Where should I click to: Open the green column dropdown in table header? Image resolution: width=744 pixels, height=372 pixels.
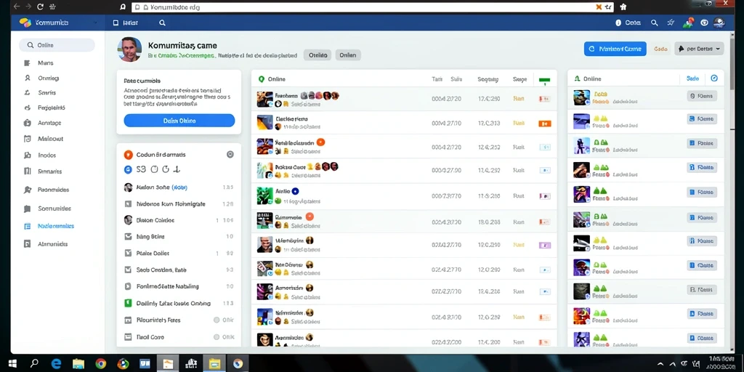click(545, 80)
